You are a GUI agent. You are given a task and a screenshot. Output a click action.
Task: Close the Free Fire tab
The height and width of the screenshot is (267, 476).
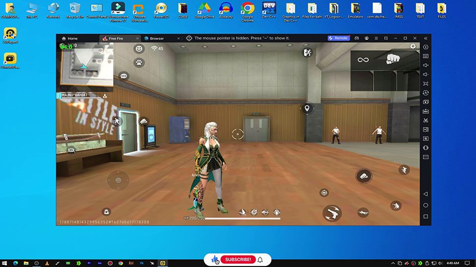[x=137, y=39]
